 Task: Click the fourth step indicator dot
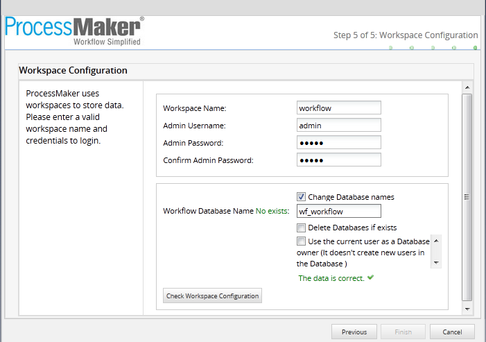[x=454, y=48]
